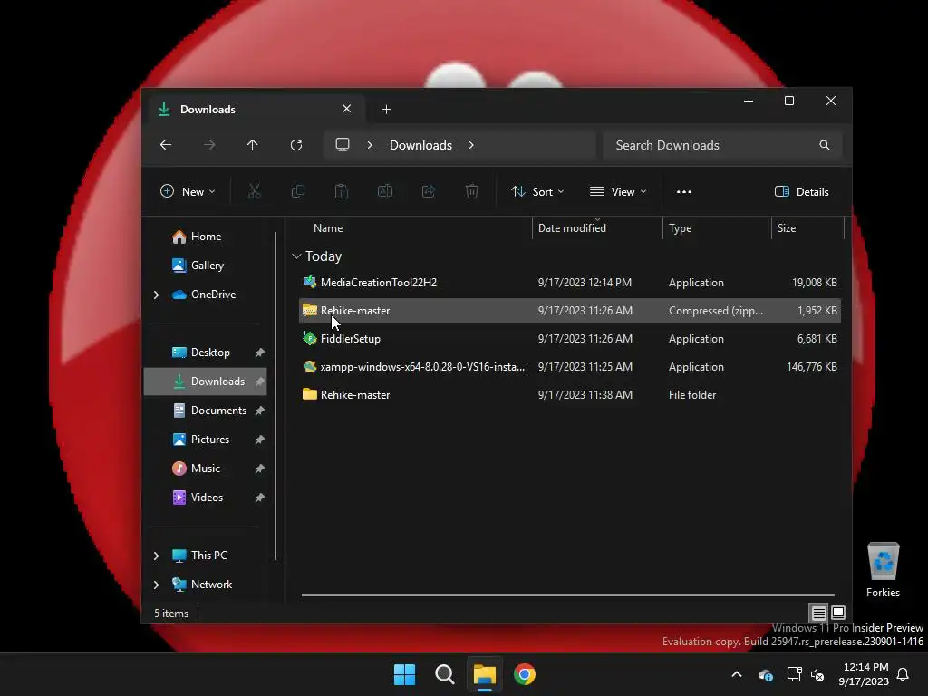928x696 pixels.
Task: Expand the Network tree node
Action: point(156,585)
